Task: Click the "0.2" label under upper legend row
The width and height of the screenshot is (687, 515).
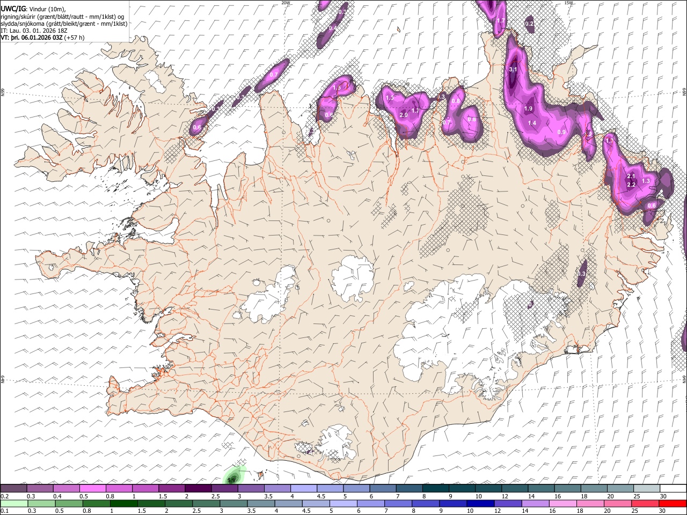Action: [4, 496]
